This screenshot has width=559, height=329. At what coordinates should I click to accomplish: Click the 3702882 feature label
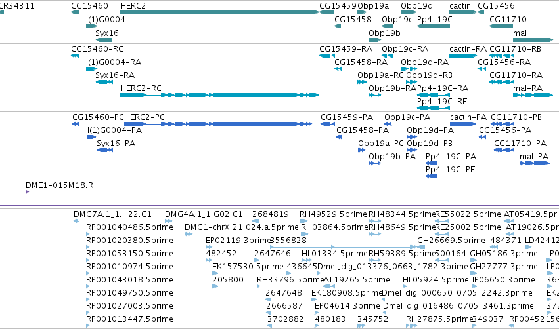point(286,319)
